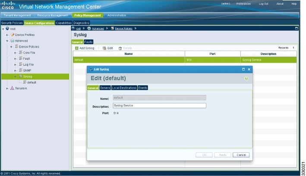Switch to Capabilities tab

(64, 23)
